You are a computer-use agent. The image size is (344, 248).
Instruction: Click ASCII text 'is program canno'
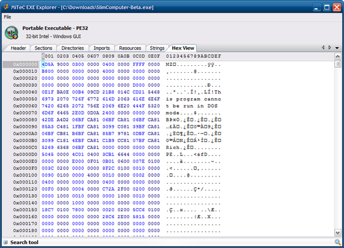[x=193, y=99]
